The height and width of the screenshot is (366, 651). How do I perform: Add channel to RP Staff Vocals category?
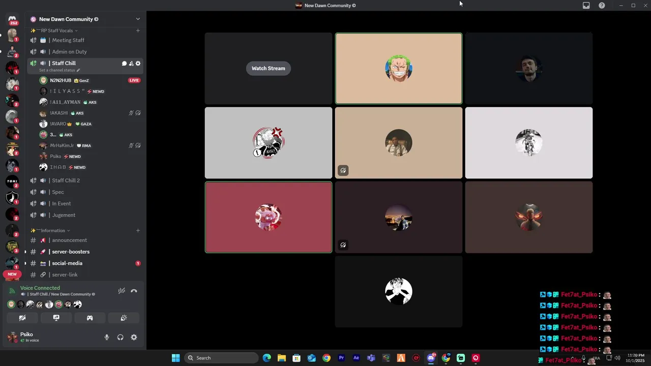tap(138, 30)
